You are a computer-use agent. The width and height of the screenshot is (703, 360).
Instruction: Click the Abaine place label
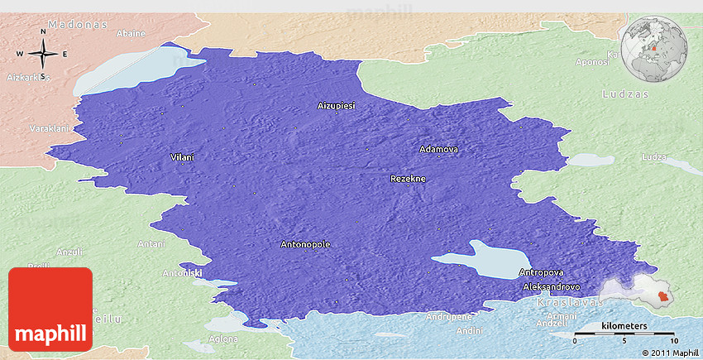[x=131, y=34]
